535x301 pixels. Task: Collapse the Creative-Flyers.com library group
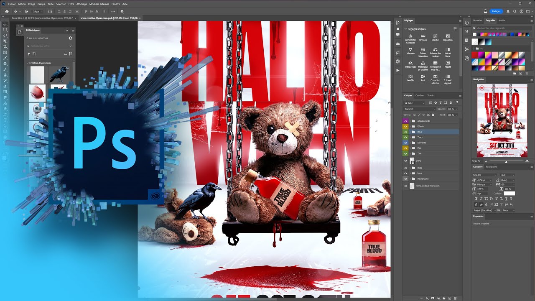28,63
